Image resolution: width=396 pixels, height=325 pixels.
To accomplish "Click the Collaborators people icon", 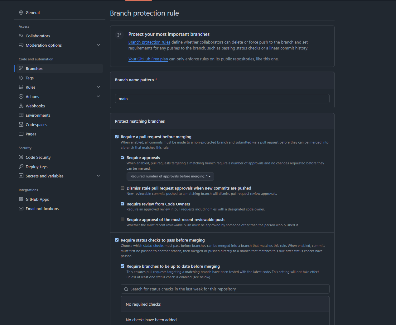I will 21,36.
